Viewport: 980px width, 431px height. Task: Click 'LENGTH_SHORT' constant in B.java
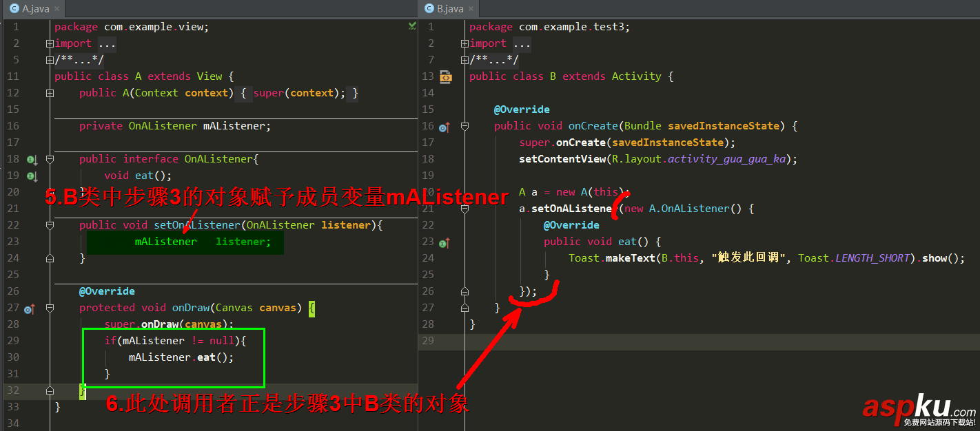[872, 258]
